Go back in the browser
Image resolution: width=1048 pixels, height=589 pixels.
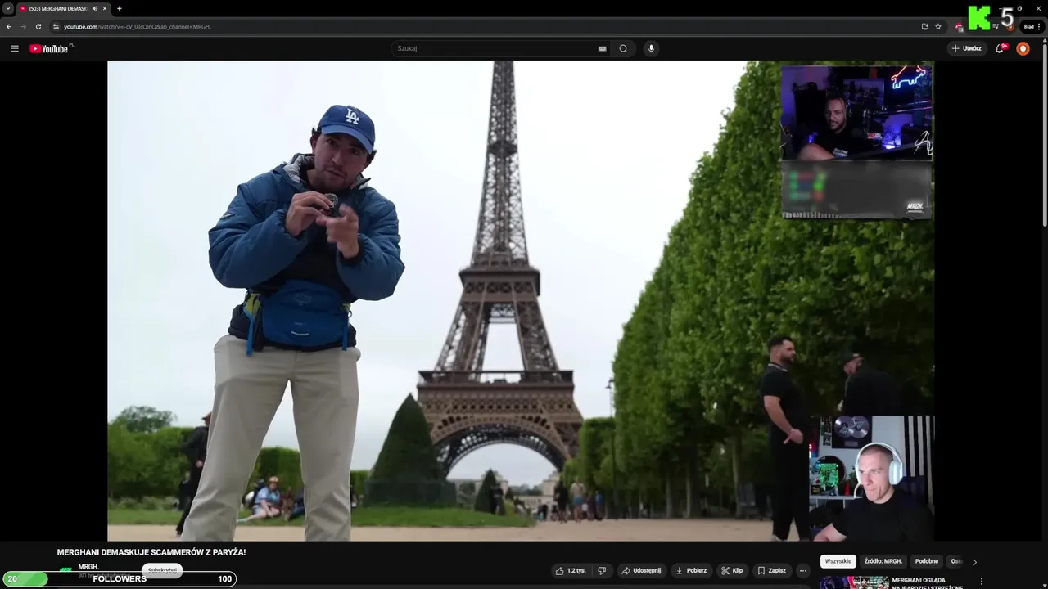tap(9, 26)
